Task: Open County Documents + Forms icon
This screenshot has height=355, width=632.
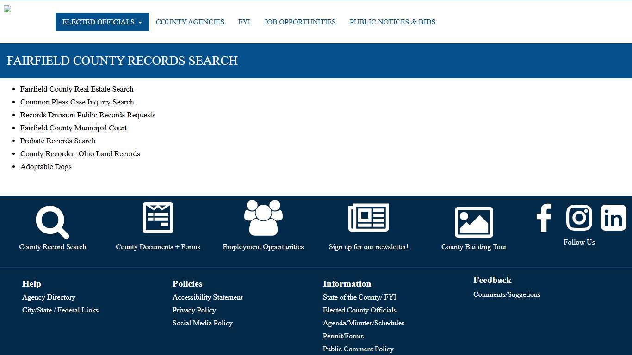Action: 158,217
